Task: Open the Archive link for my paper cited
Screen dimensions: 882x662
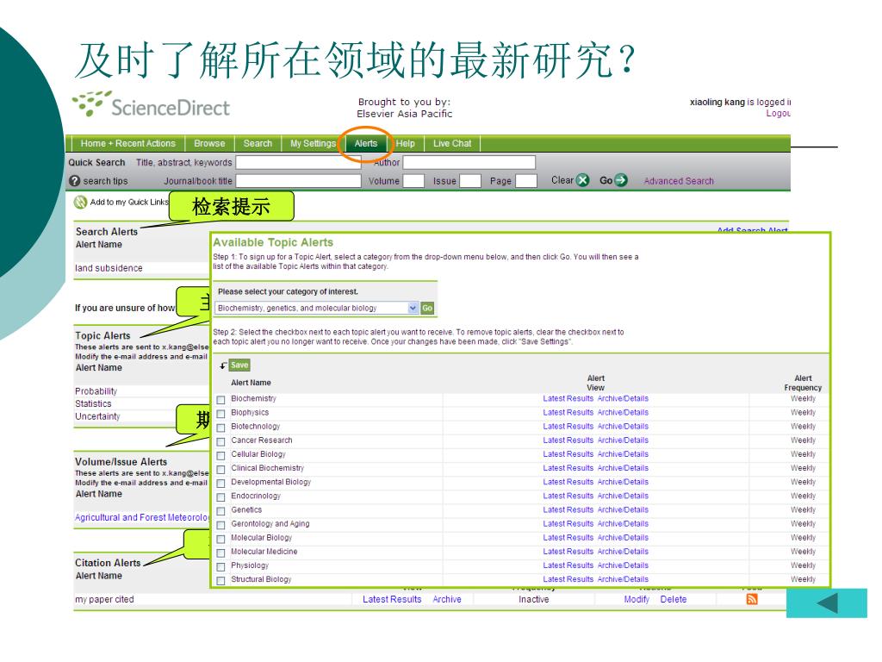Action: pos(447,600)
